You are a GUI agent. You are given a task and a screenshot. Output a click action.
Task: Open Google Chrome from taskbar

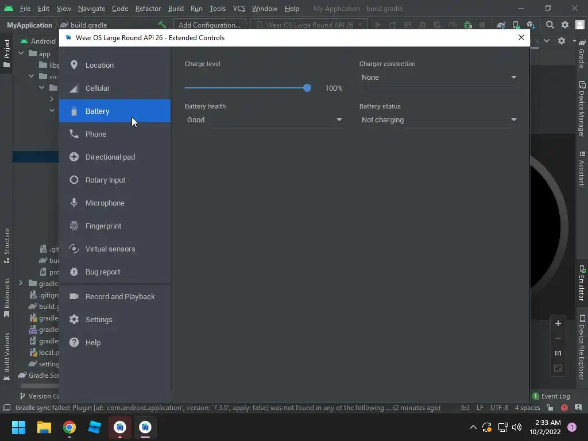[x=69, y=427]
